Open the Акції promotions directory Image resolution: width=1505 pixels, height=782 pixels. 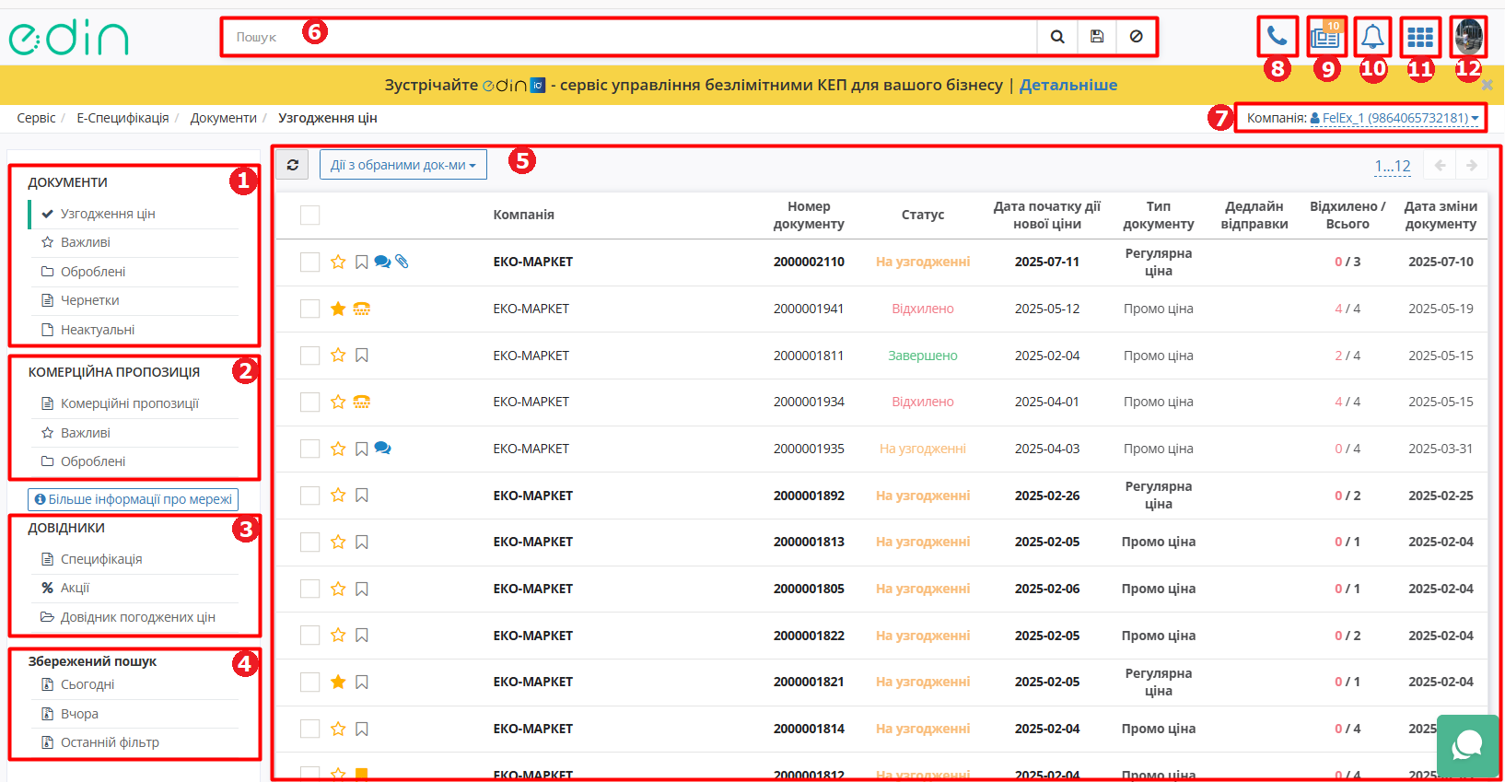(x=75, y=588)
